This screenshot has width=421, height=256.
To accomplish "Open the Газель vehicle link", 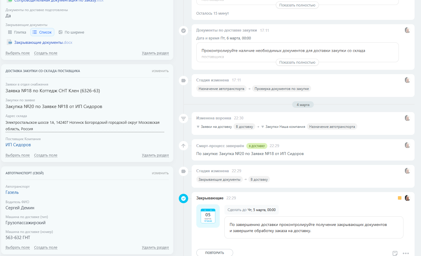I will coord(12,192).
